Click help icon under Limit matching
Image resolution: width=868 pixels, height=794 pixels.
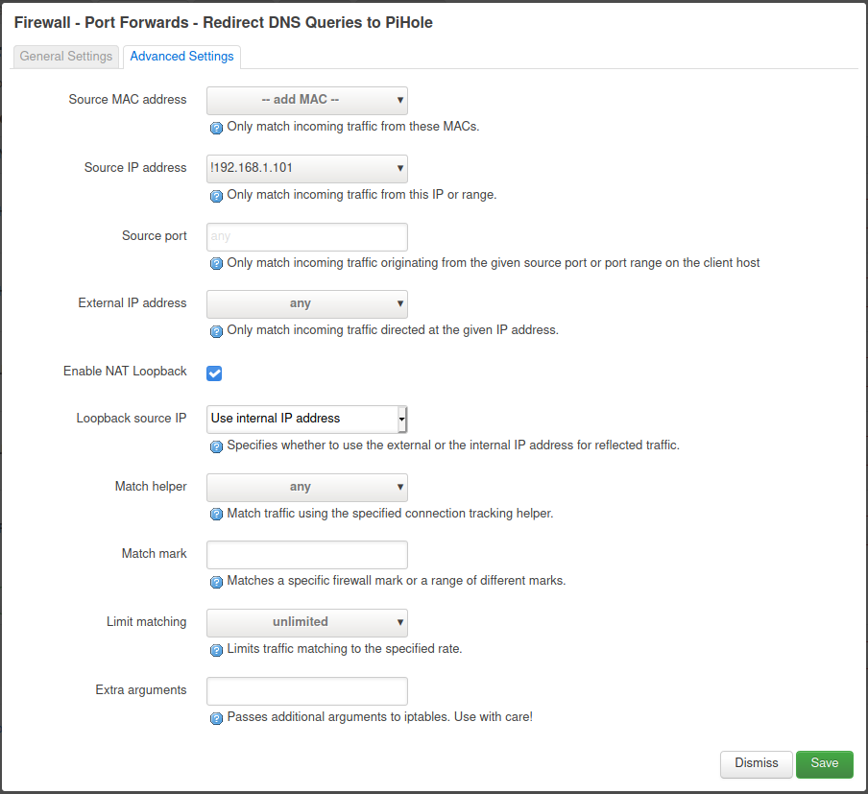[x=216, y=650]
